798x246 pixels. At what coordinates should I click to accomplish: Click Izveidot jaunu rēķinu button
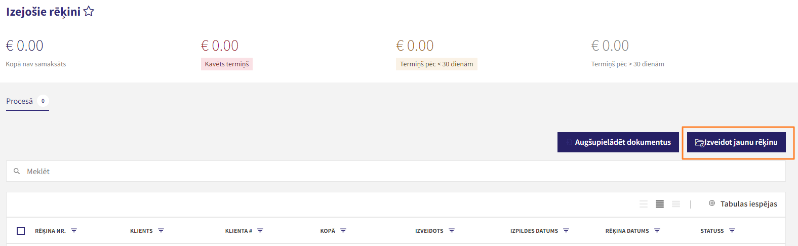pyautogui.click(x=736, y=142)
